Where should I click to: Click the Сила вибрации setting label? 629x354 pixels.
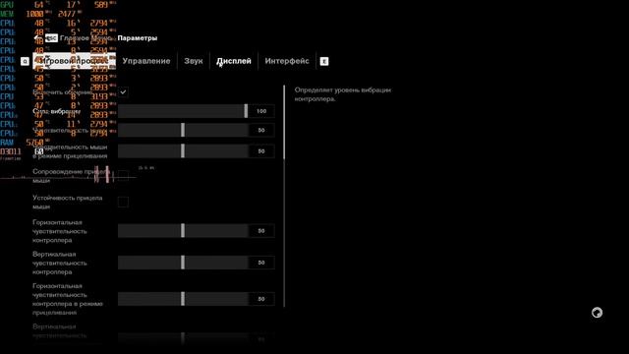tap(57, 111)
